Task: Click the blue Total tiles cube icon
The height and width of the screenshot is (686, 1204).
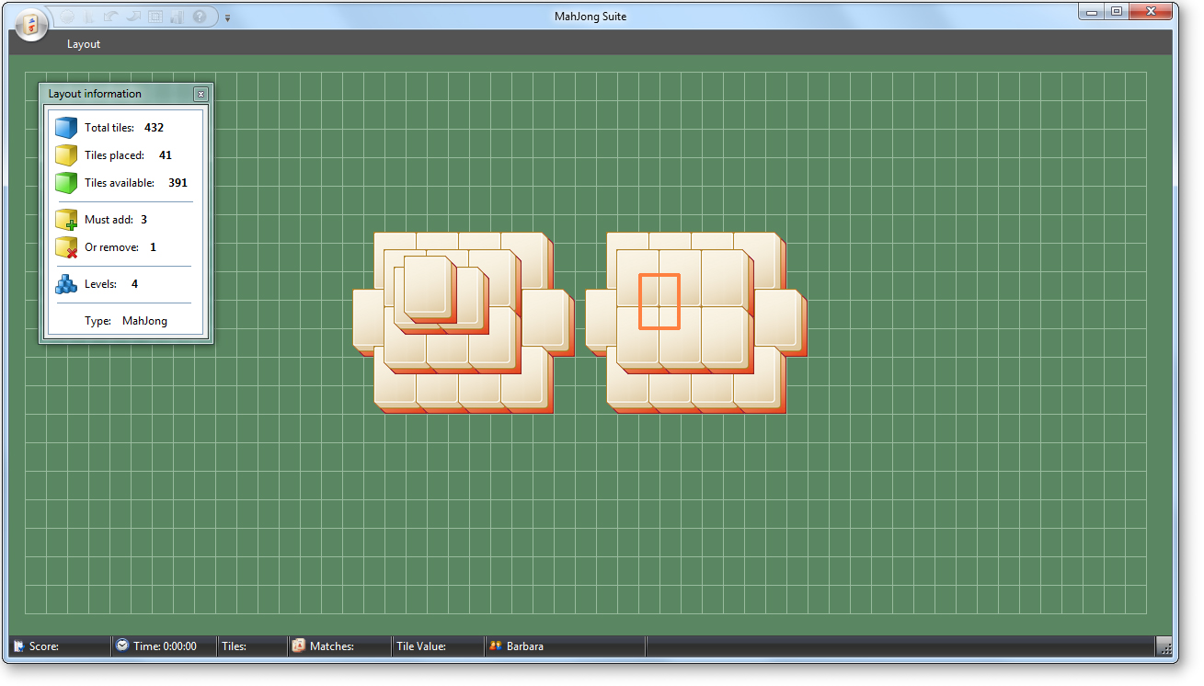Action: coord(65,127)
